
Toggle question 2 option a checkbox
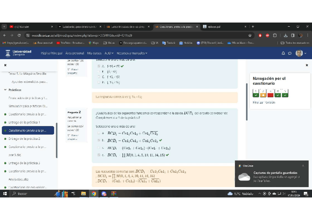coord(99,133)
